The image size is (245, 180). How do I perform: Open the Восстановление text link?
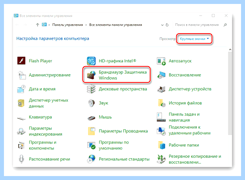185,75
